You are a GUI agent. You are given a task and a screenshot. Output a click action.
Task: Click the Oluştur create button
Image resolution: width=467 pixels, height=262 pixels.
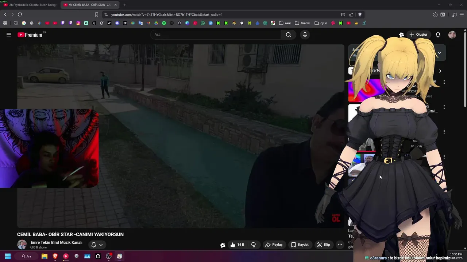point(418,35)
